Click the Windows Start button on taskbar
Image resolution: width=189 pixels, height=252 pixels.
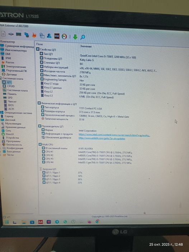(7, 222)
